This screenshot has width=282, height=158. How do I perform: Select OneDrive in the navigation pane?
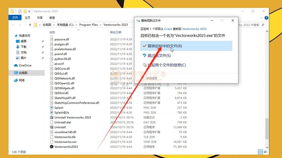(x=25, y=65)
